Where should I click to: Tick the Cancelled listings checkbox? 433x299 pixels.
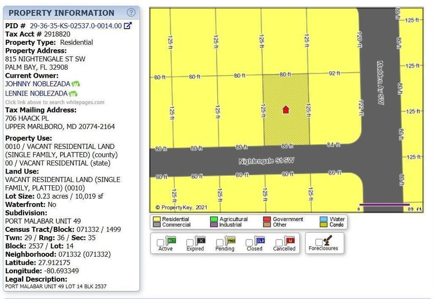tap(279, 243)
